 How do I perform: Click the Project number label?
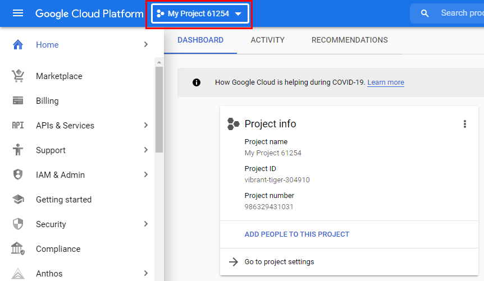coord(269,196)
